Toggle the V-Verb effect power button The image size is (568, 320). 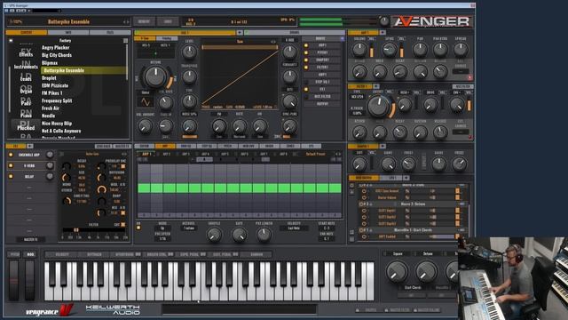[11, 166]
